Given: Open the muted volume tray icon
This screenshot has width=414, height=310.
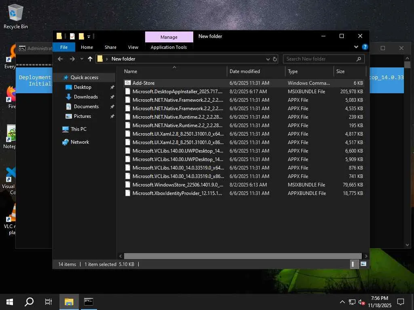Looking at the screenshot, I should point(361,302).
